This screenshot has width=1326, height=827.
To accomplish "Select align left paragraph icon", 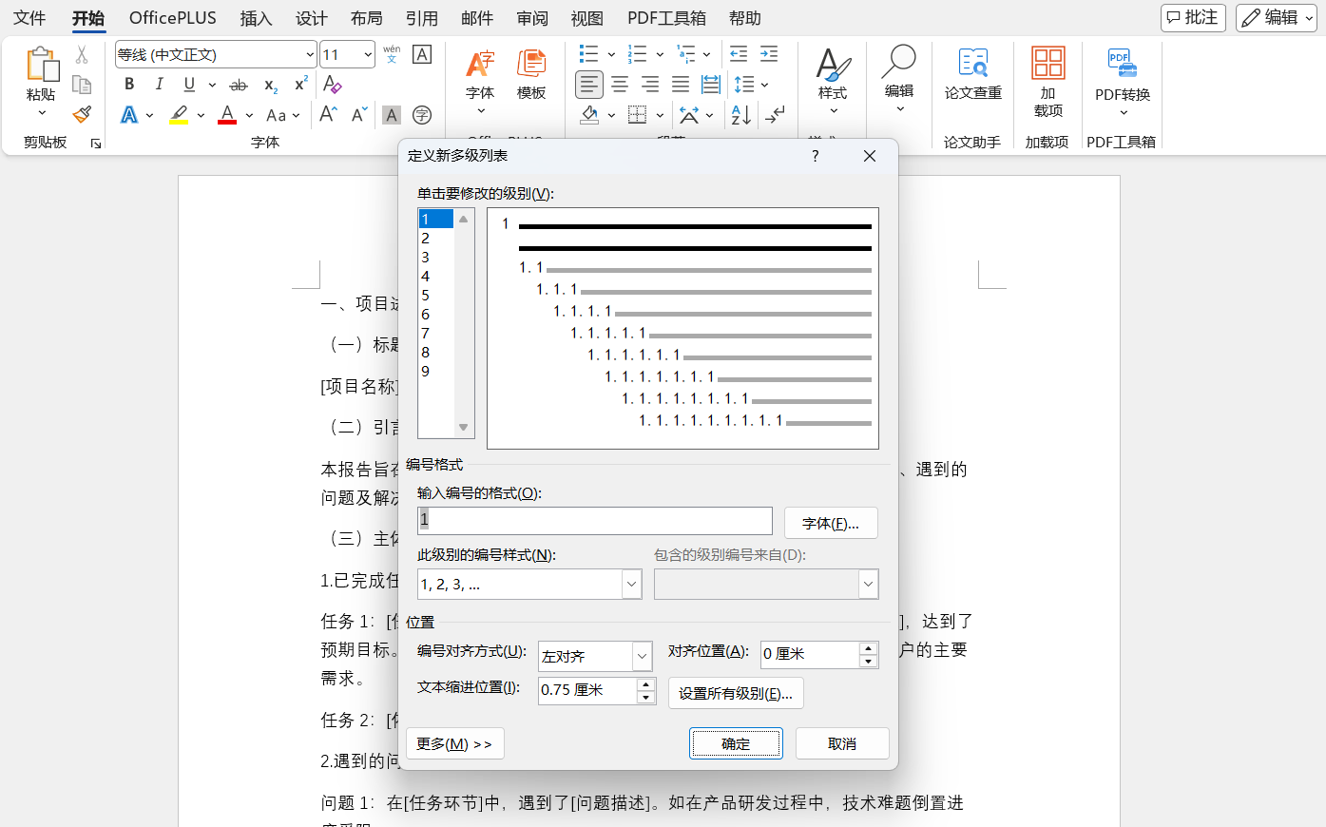I will [589, 85].
